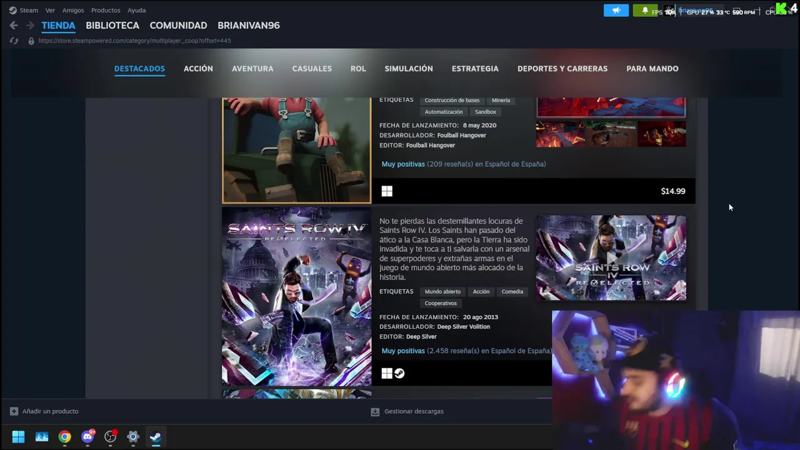The width and height of the screenshot is (800, 450).
Task: Reload the store page
Action: (x=14, y=41)
